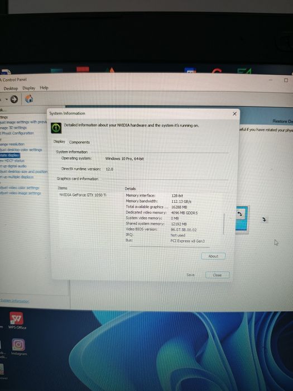Open Set PhysX Configuration task

point(17,133)
